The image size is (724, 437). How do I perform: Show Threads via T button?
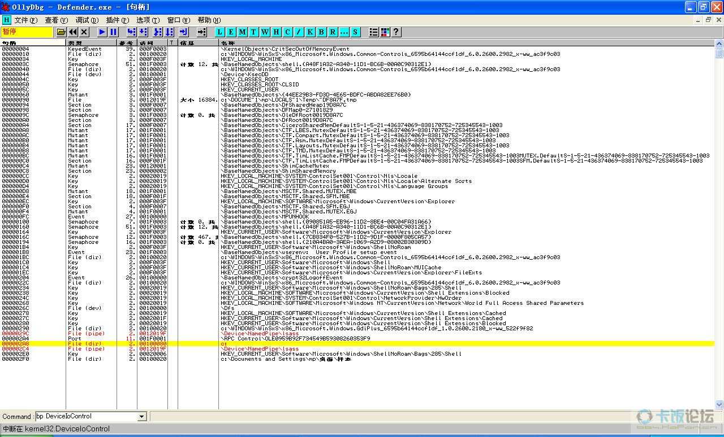253,32
